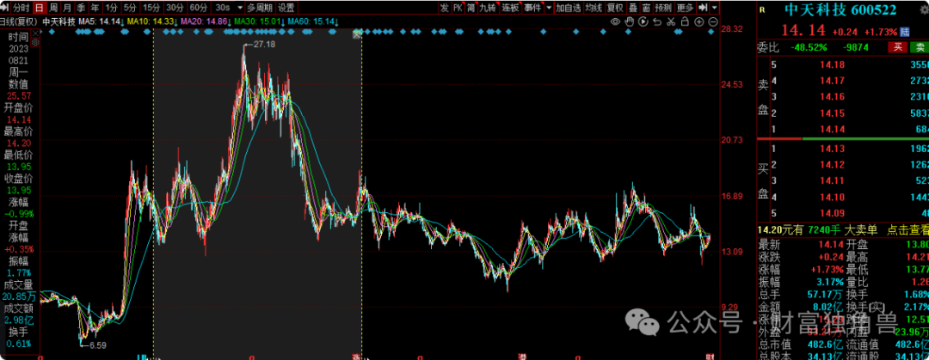Image resolution: width=929 pixels, height=360 pixels.
Task: Select the 周 weekly period tab
Action: pos(53,8)
